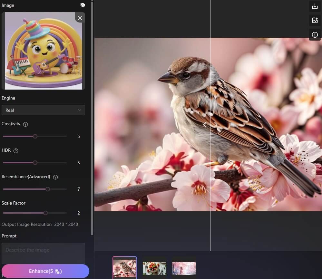Click the Resemblance help question icon
This screenshot has height=279, width=322.
point(55,177)
